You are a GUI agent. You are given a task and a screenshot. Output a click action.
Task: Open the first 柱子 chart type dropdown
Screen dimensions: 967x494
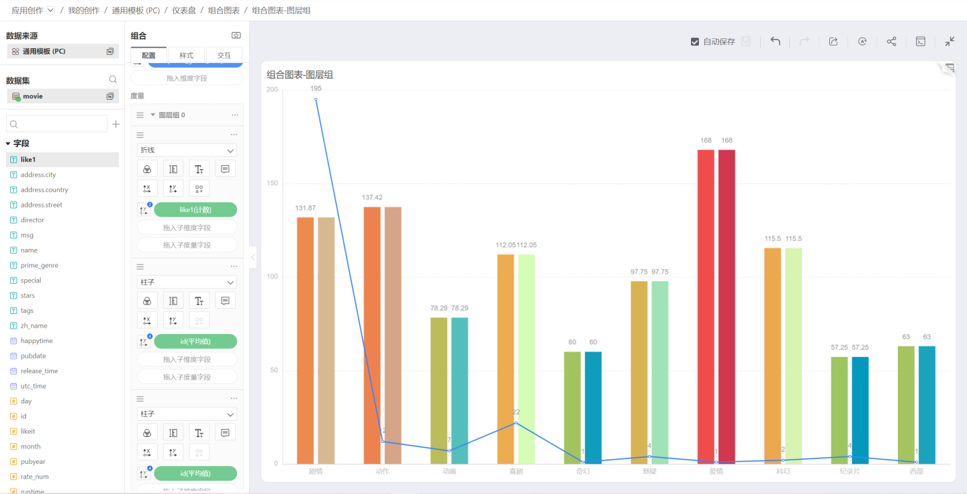coord(187,283)
